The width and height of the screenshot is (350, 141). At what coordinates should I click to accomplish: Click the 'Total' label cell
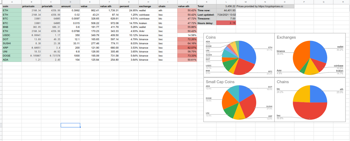pyautogui.click(x=207, y=6)
